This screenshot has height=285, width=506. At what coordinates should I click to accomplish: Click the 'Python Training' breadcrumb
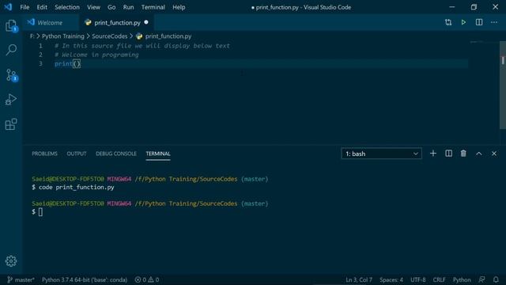(63, 36)
